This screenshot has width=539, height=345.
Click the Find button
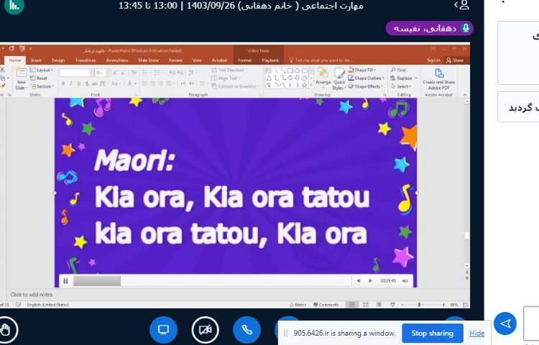point(398,70)
